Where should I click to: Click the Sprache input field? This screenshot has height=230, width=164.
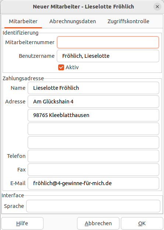point(93,206)
